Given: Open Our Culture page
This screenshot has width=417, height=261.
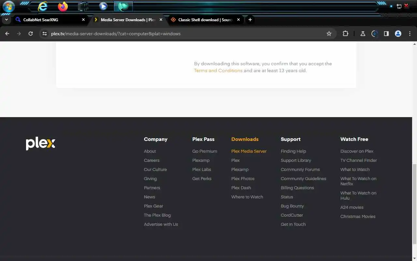Looking at the screenshot, I should tap(155, 169).
